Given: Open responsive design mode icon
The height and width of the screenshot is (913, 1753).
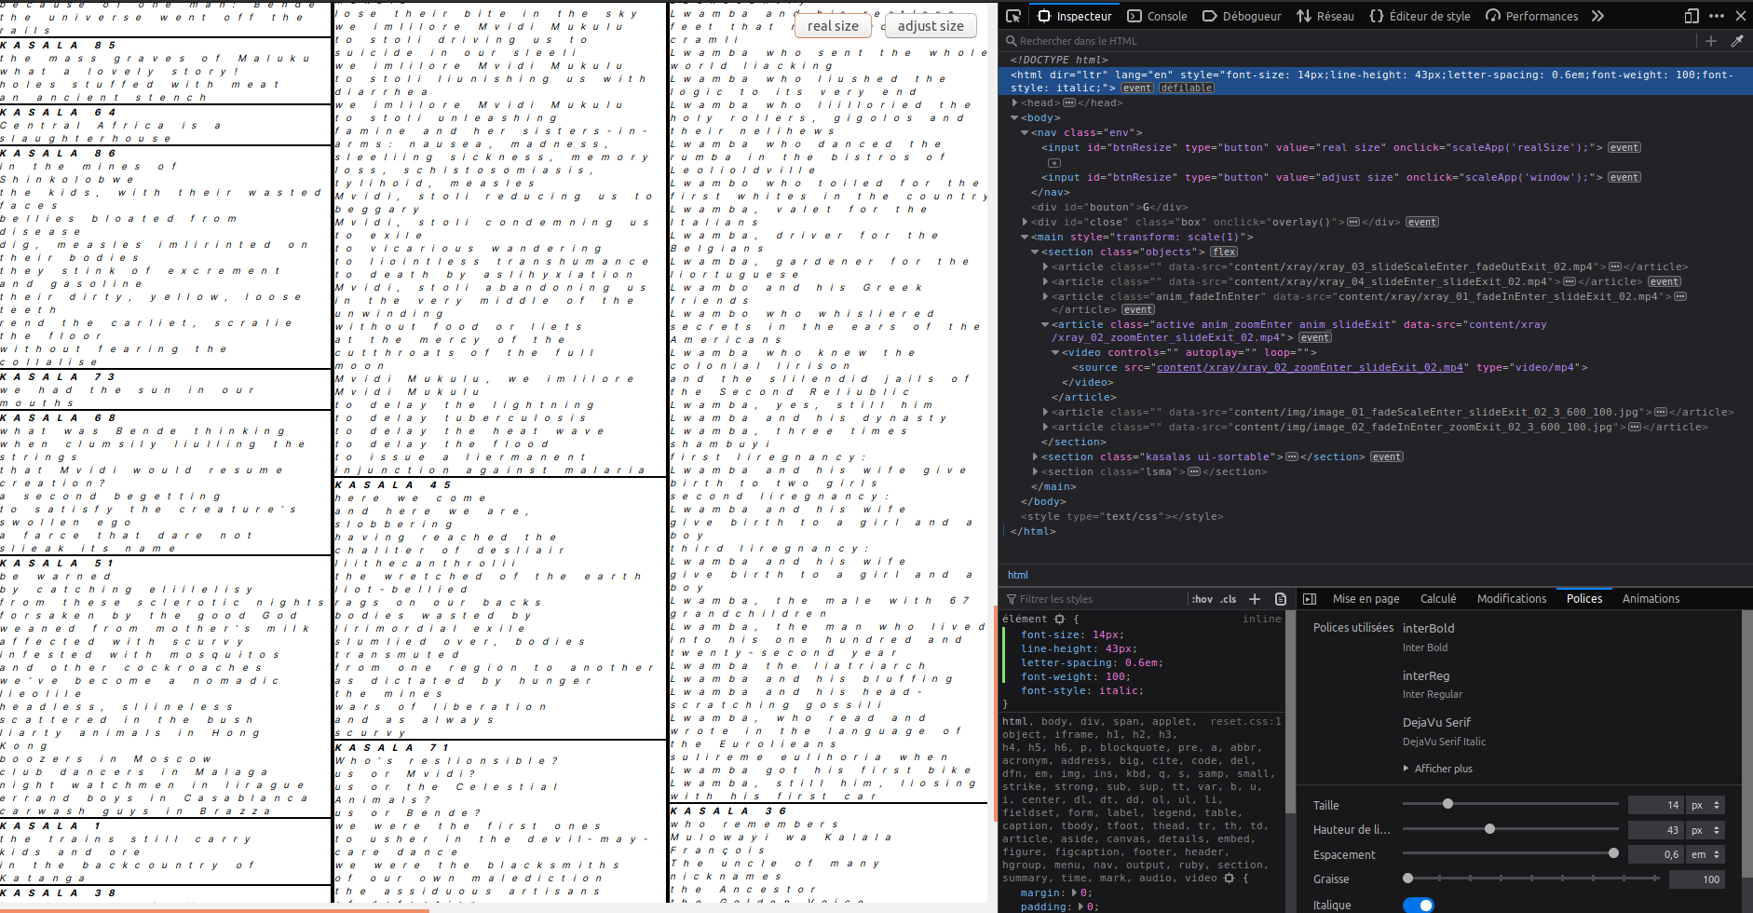Looking at the screenshot, I should coord(1692,16).
